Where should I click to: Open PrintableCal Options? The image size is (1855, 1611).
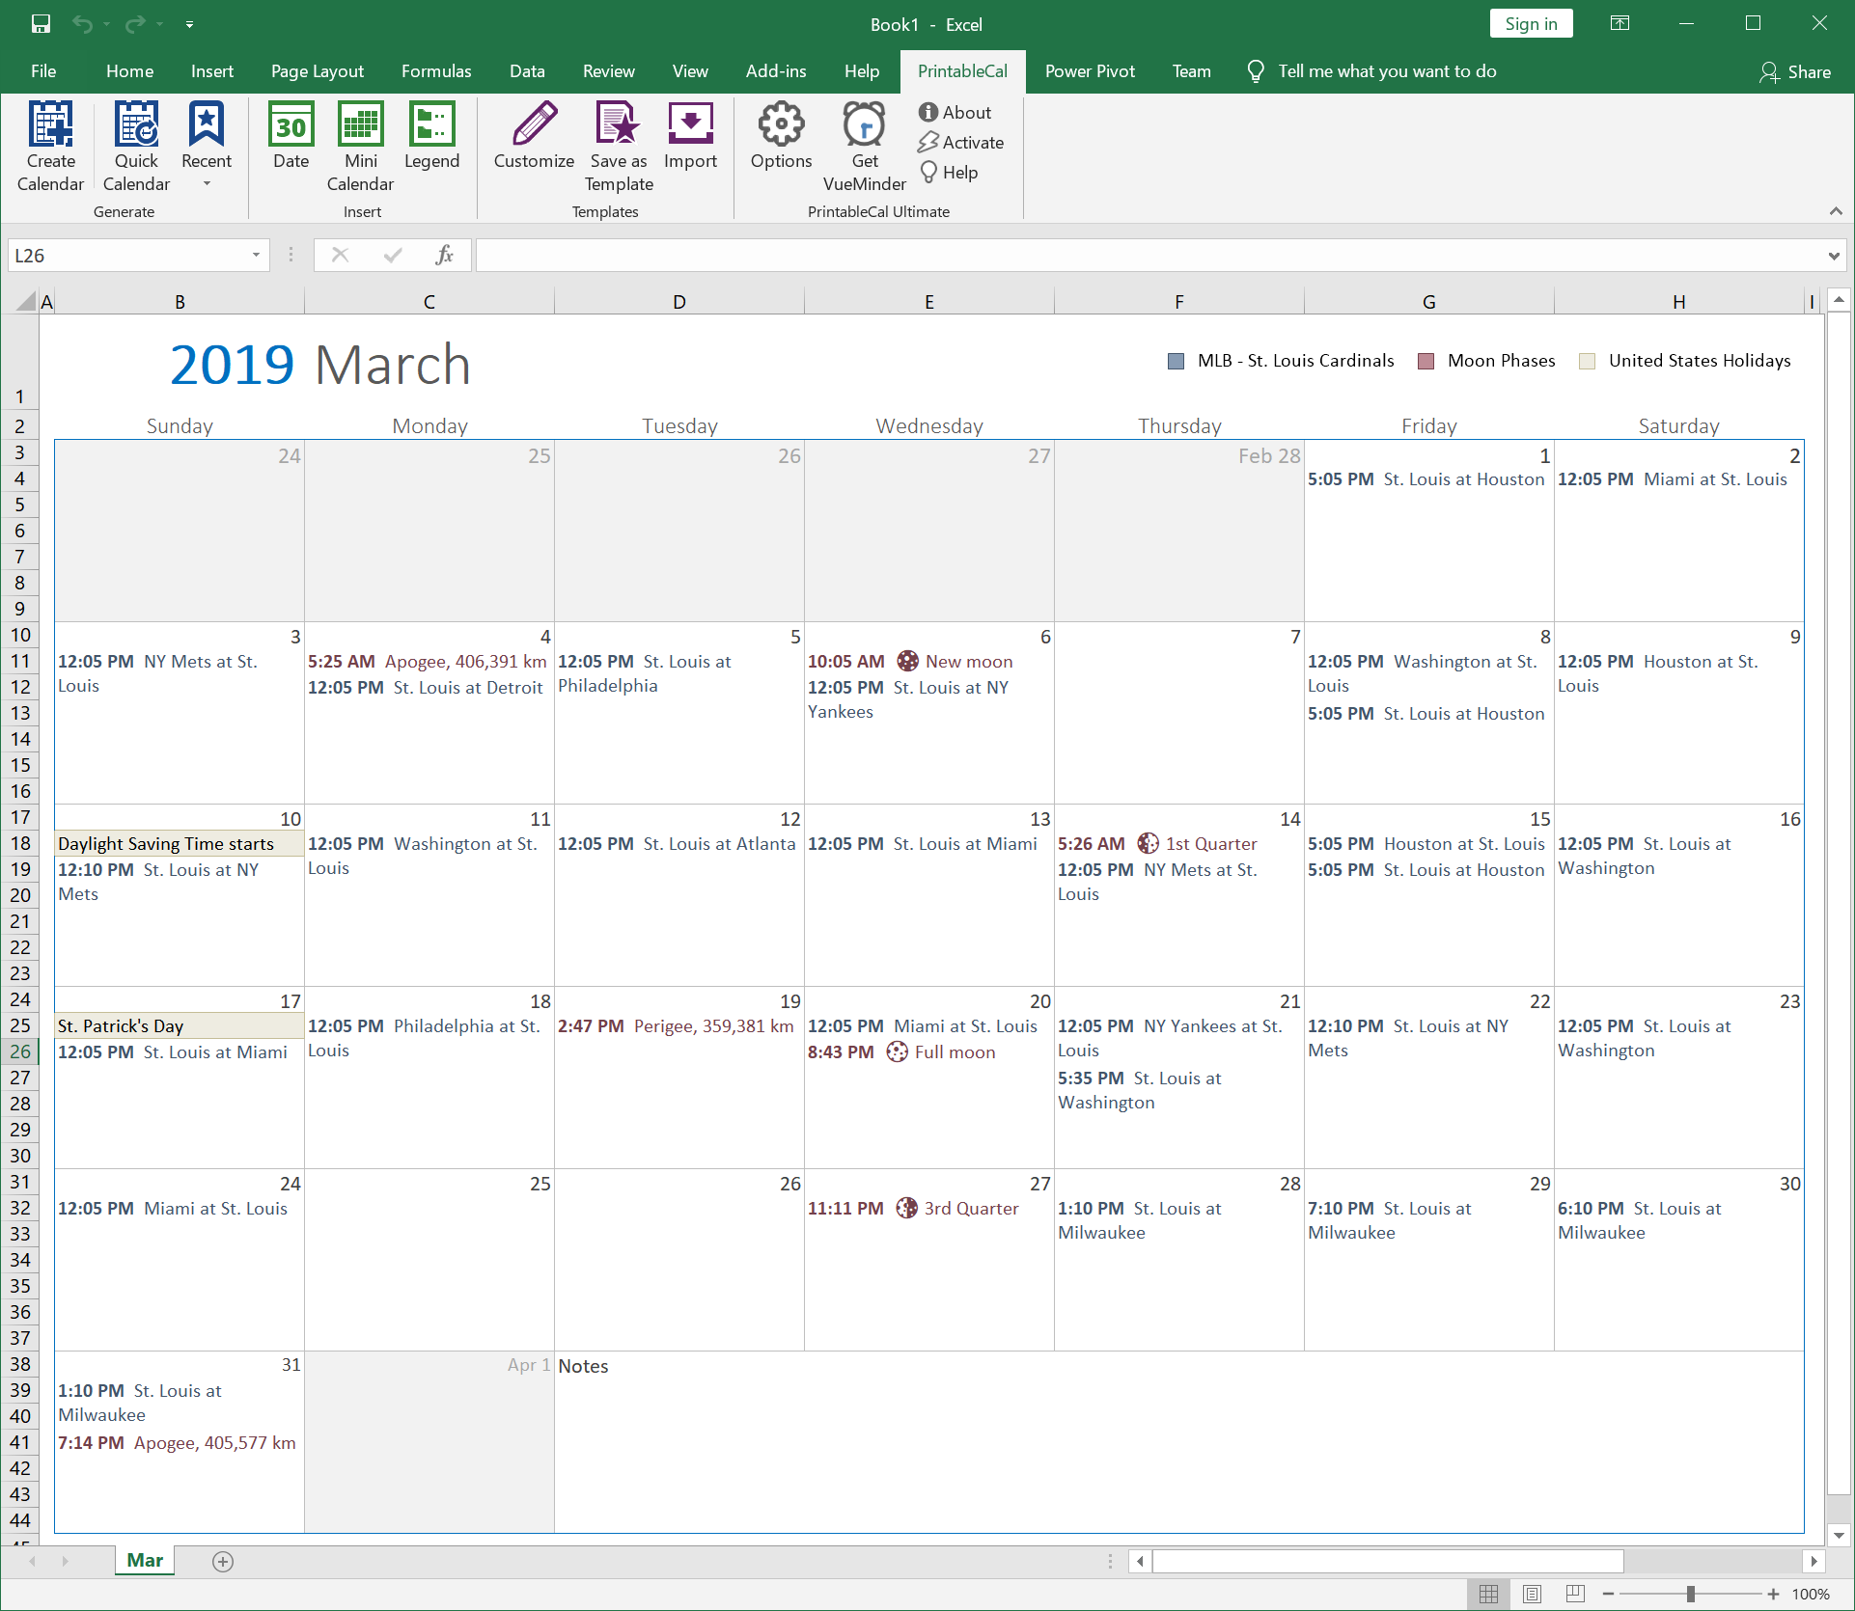[781, 135]
